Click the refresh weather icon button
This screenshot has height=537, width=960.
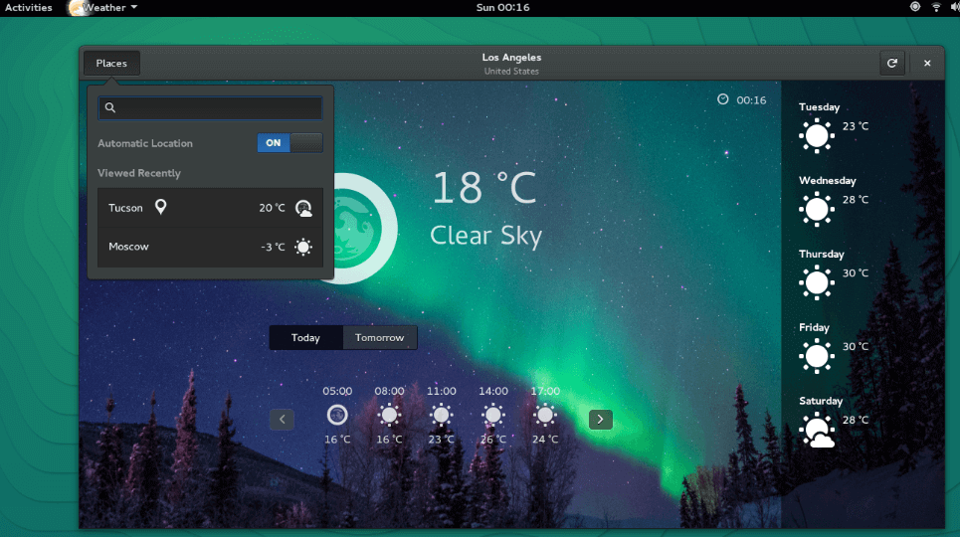[892, 63]
